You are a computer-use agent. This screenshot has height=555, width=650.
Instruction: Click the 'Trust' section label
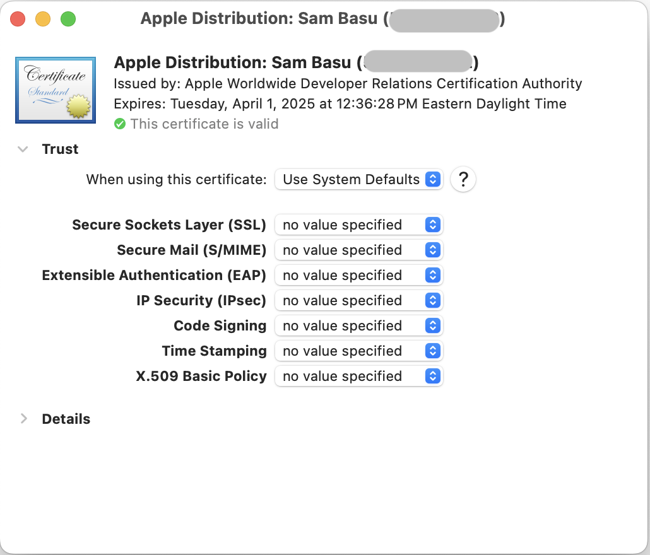tap(60, 149)
